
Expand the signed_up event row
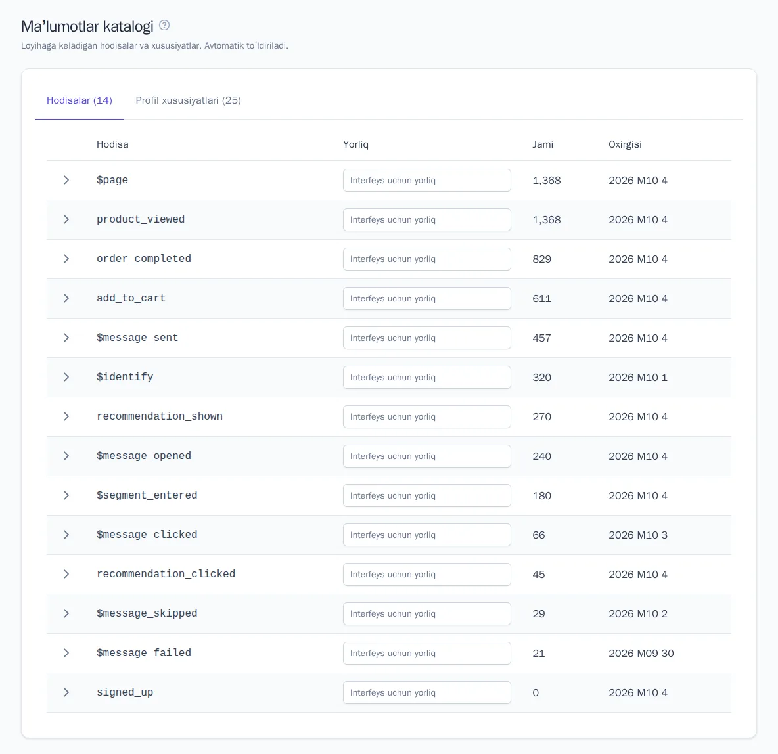pos(66,692)
